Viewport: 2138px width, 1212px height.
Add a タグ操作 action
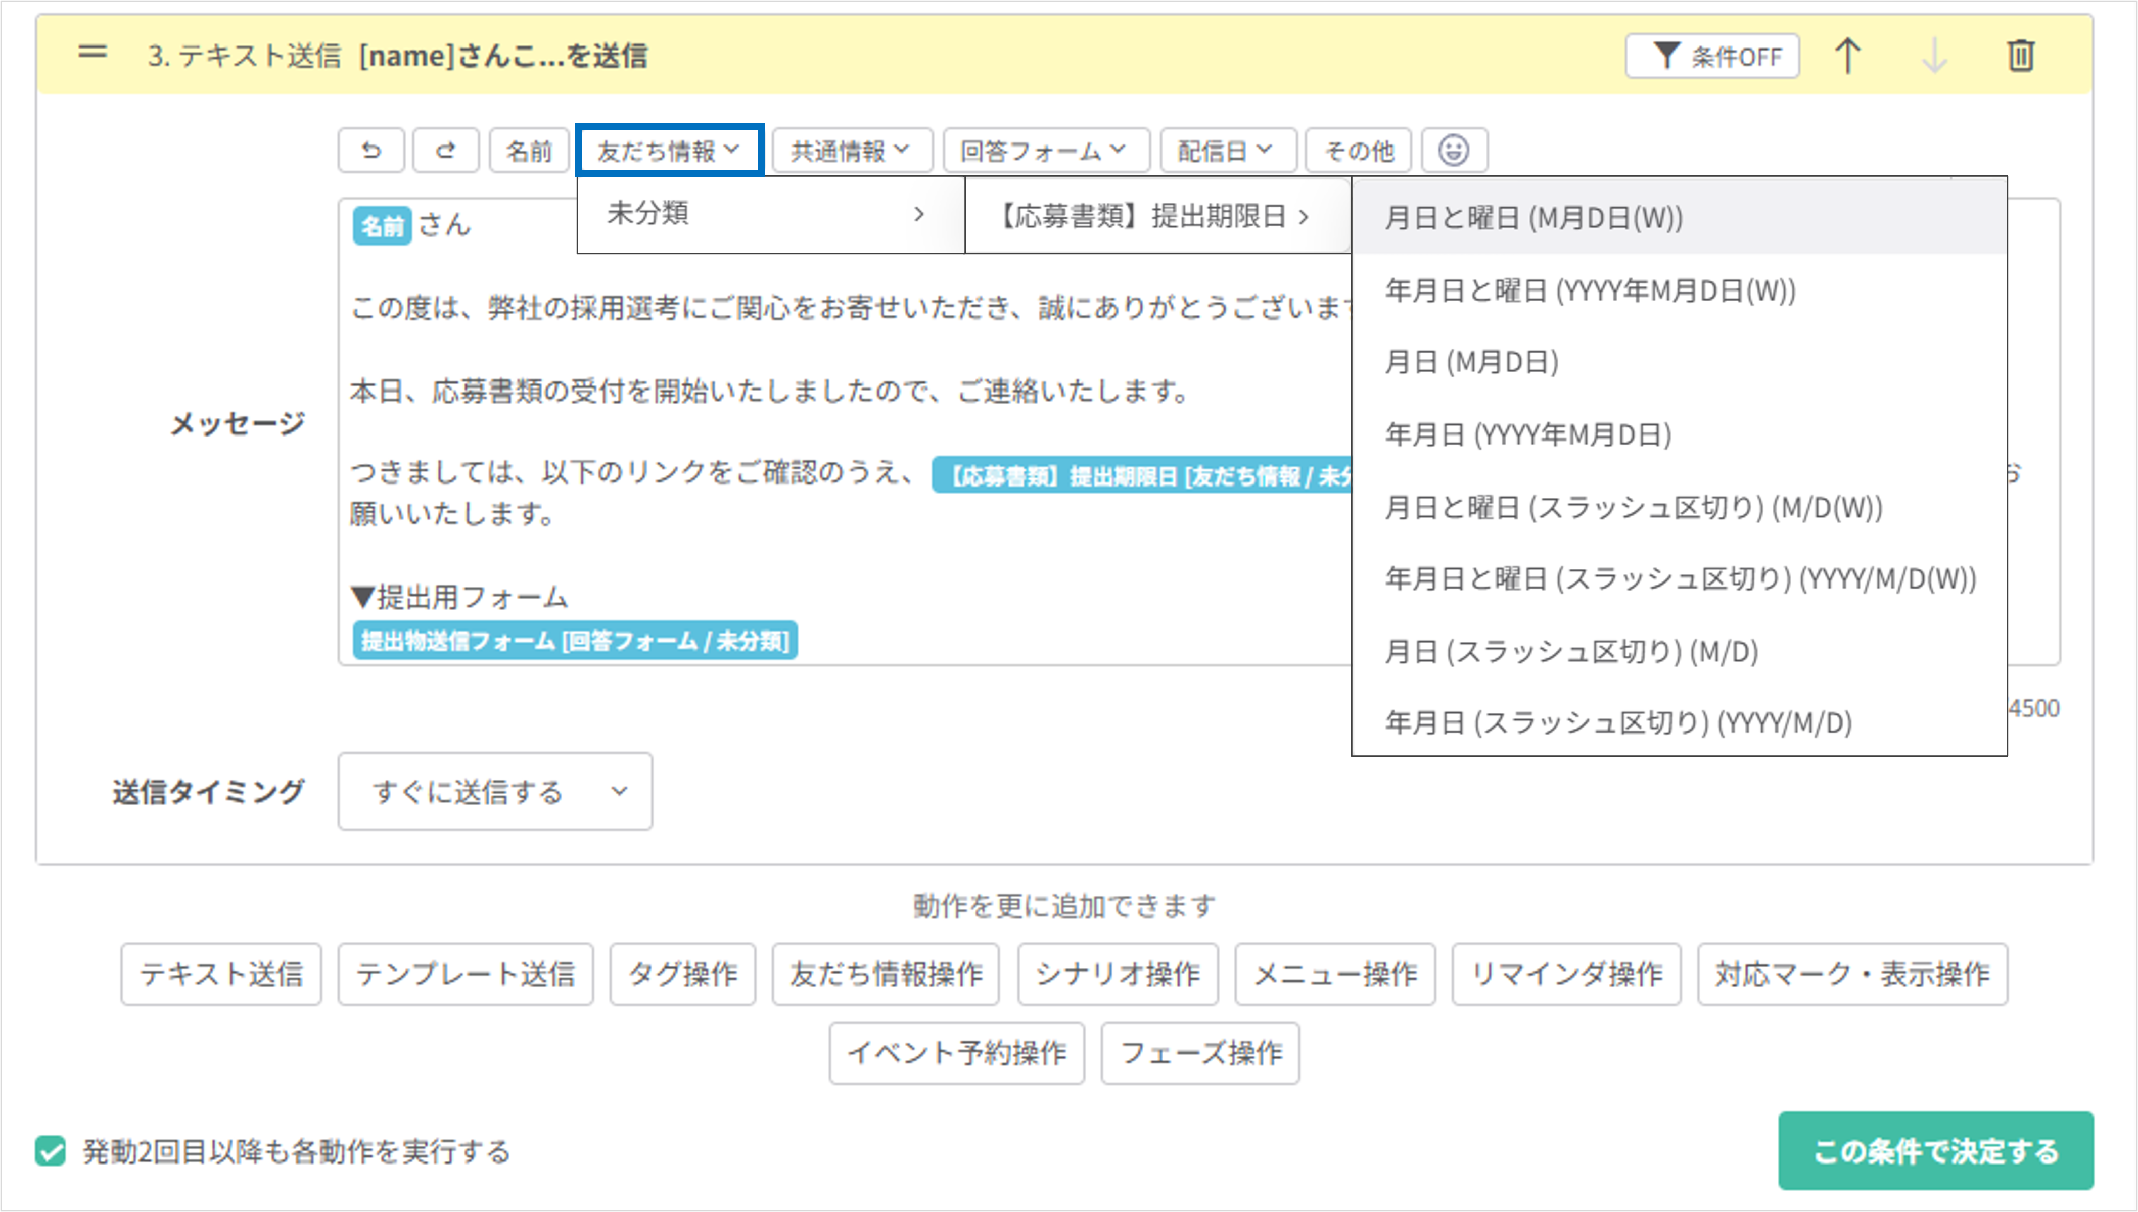(x=682, y=974)
